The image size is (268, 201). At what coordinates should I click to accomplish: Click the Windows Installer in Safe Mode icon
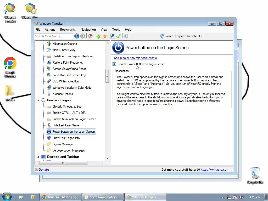pyautogui.click(x=49, y=88)
